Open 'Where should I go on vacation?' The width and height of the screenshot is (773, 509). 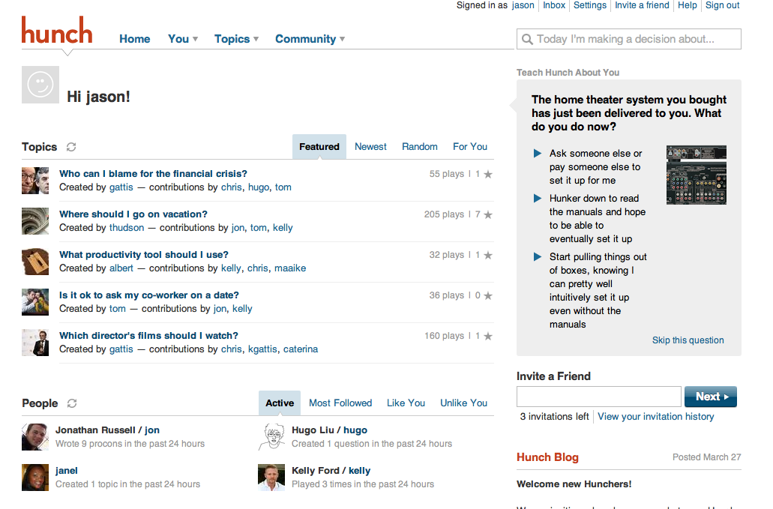[133, 214]
